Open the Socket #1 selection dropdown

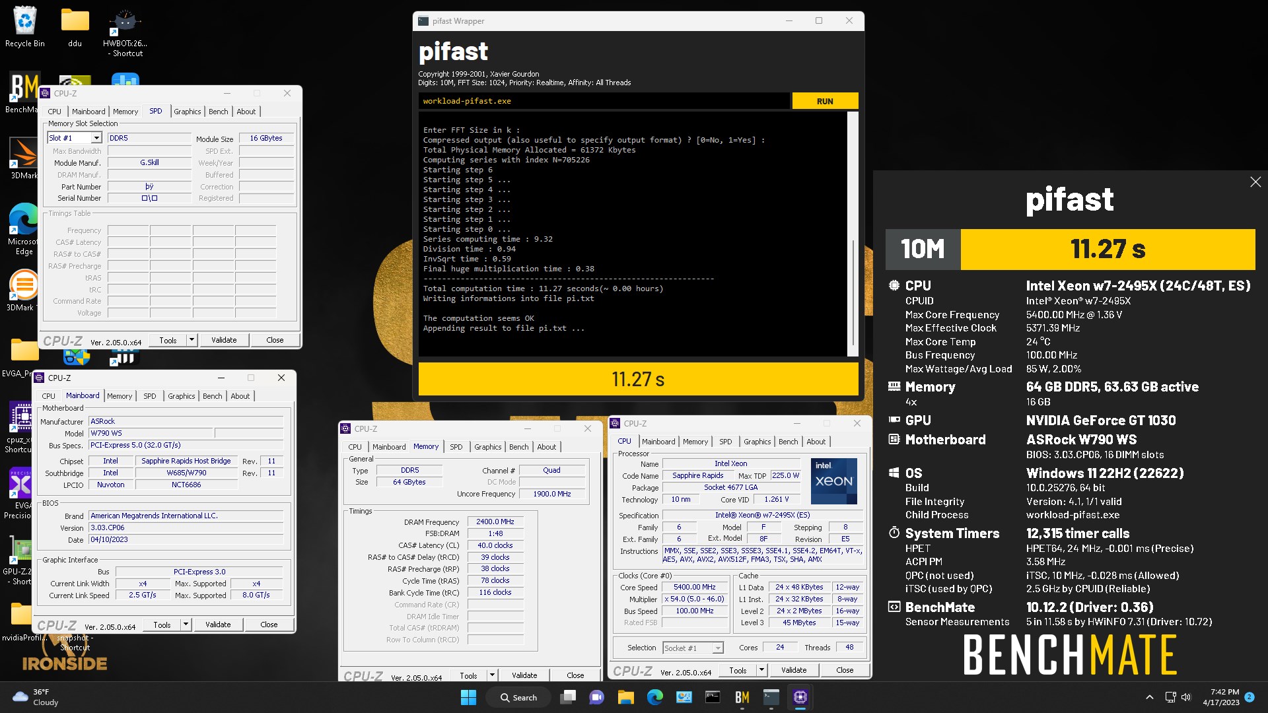(693, 648)
